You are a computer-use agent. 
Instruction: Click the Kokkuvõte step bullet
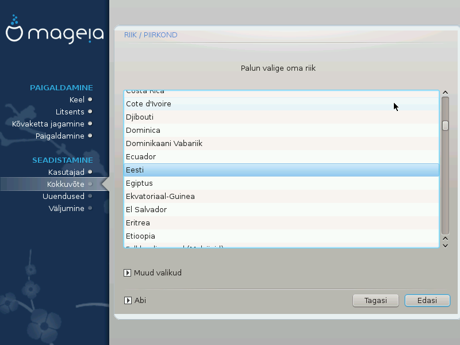90,184
